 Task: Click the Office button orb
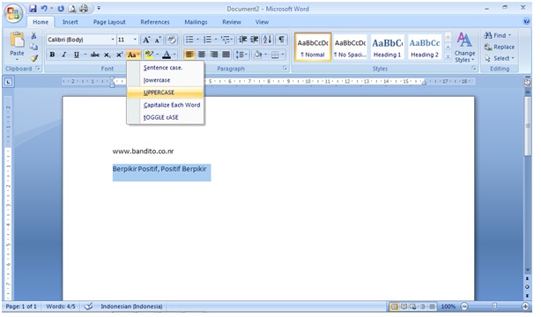click(x=13, y=14)
